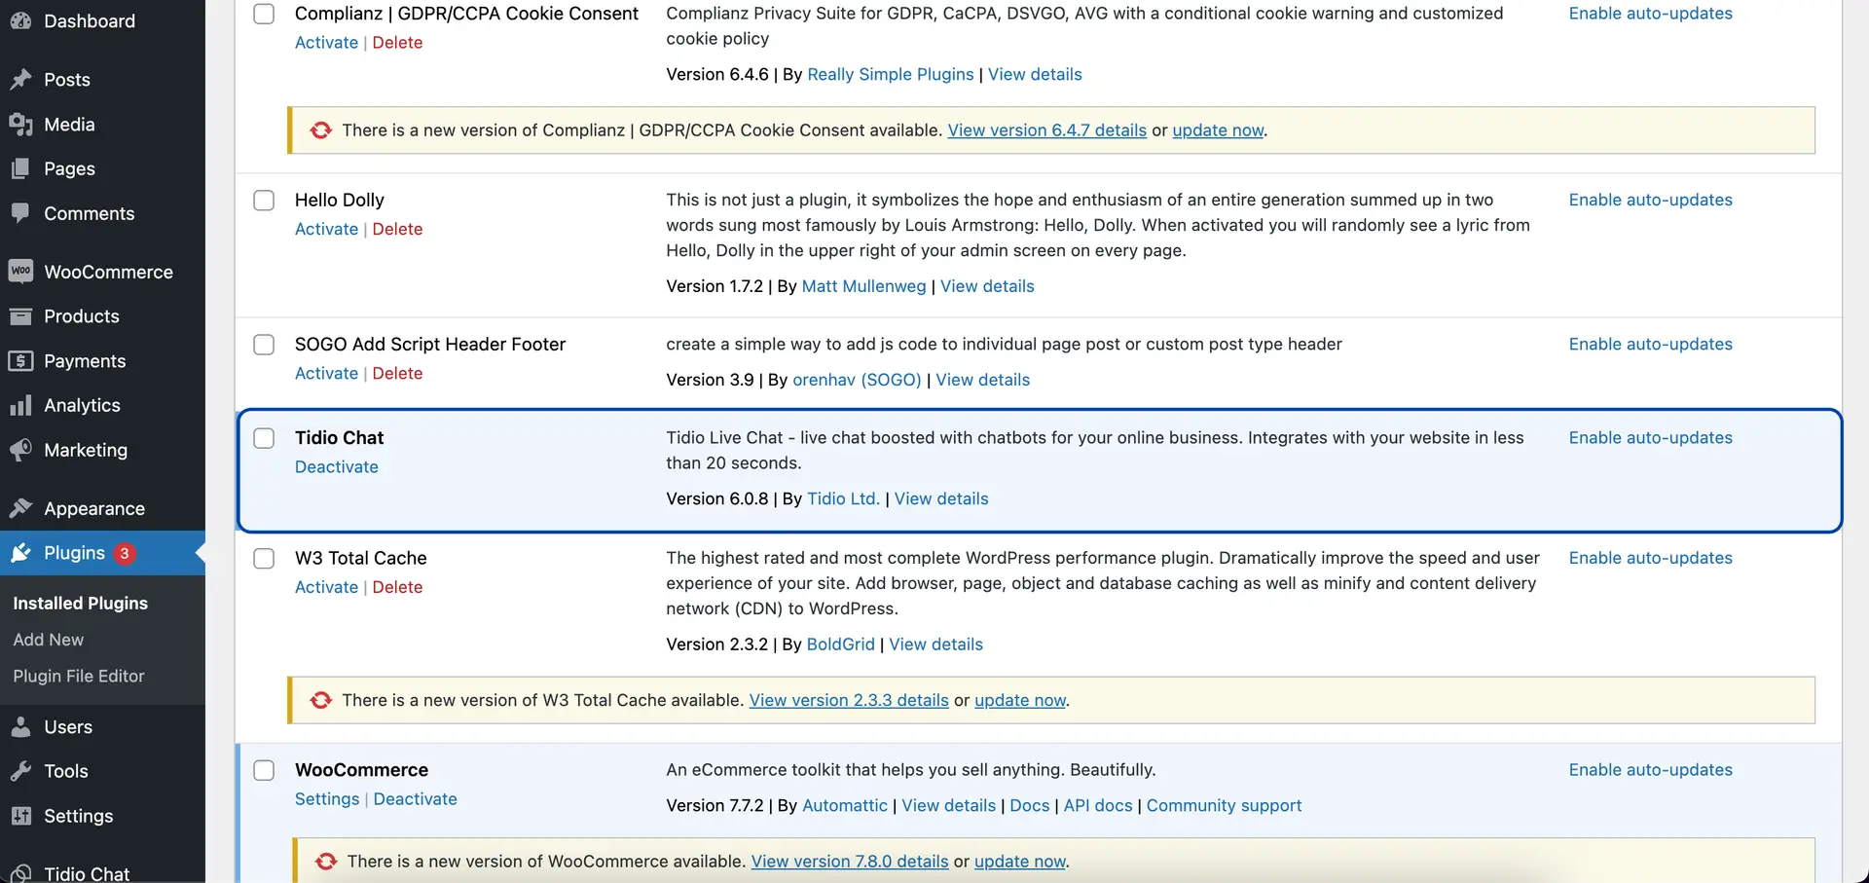Activate SOGO Add Script Header Footer

[326, 373]
